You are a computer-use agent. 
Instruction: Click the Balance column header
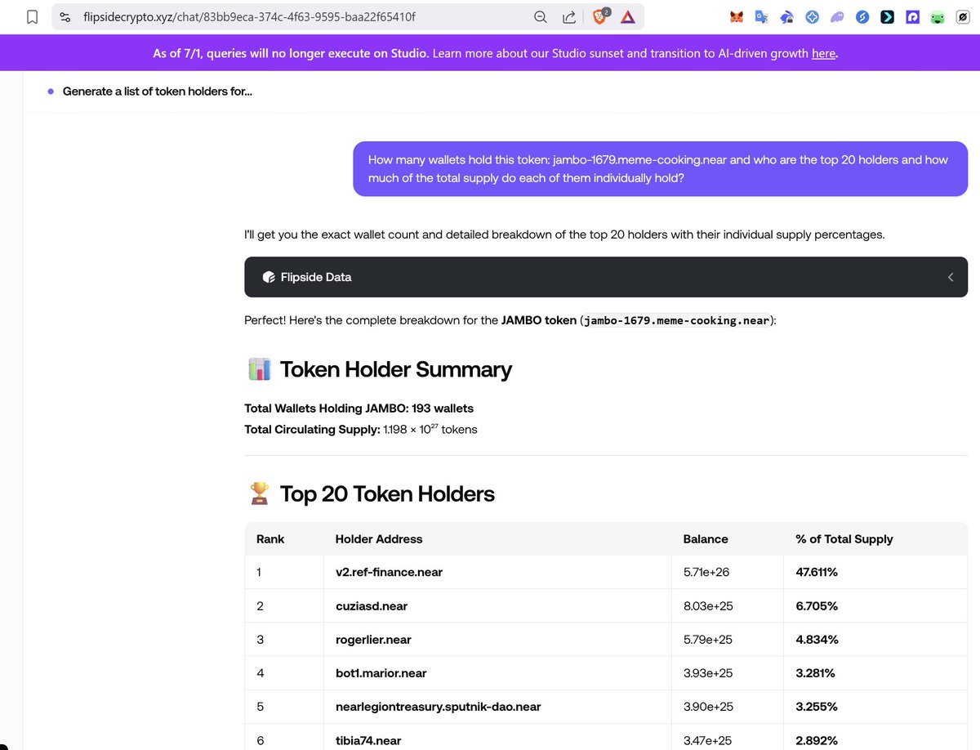706,539
